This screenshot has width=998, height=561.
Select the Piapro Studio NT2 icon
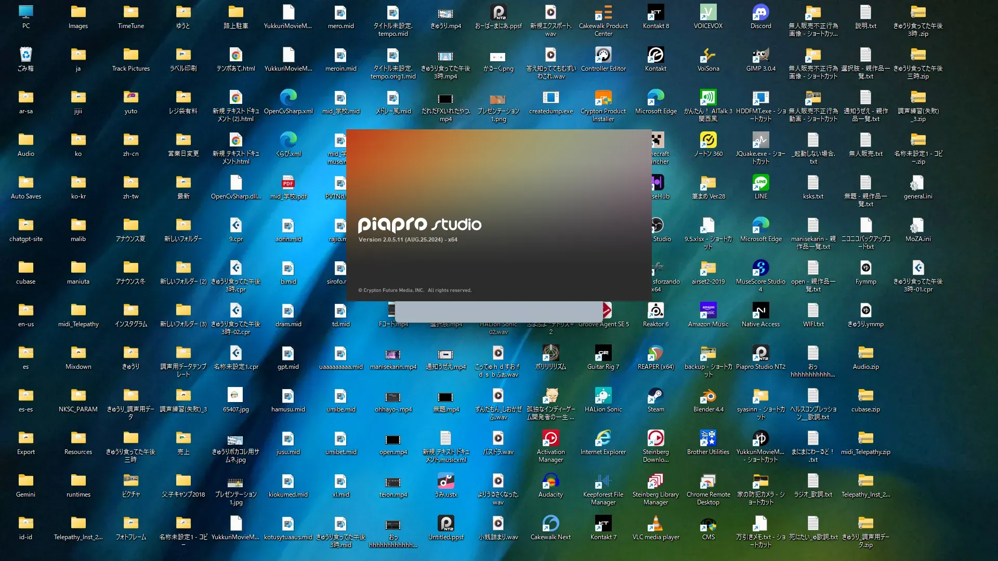[760, 353]
